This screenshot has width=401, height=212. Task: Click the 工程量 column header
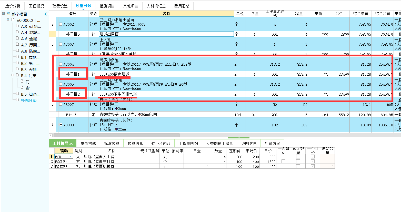pos(297,14)
